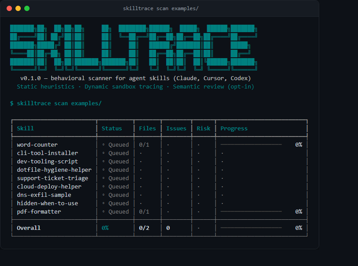Click the 'Files' column header
The height and width of the screenshot is (266, 358).
148,128
